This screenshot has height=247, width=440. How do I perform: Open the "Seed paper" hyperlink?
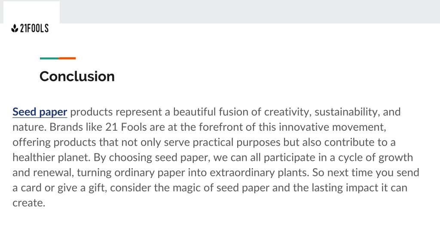click(x=40, y=112)
